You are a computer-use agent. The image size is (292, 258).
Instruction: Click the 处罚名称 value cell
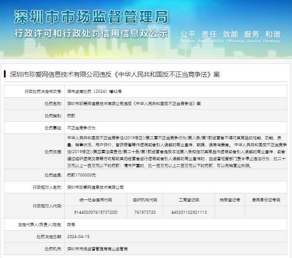(x=134, y=104)
